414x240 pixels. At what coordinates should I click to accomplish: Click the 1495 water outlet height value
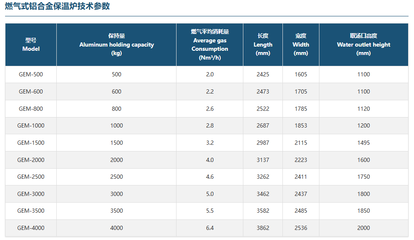point(364,143)
